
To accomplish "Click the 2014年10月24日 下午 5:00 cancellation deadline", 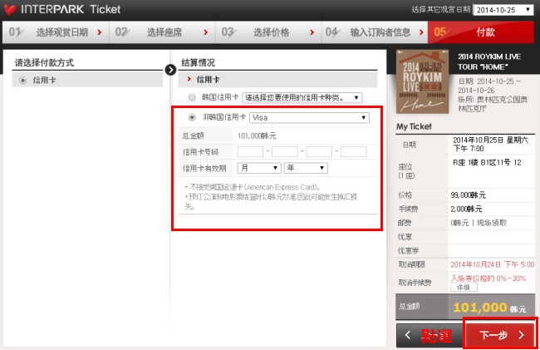I will [493, 264].
